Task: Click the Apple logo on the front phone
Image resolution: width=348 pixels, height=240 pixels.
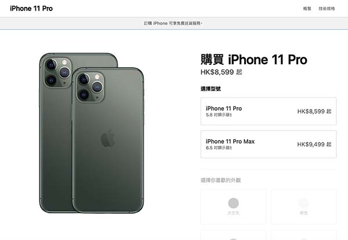Action: click(x=108, y=138)
